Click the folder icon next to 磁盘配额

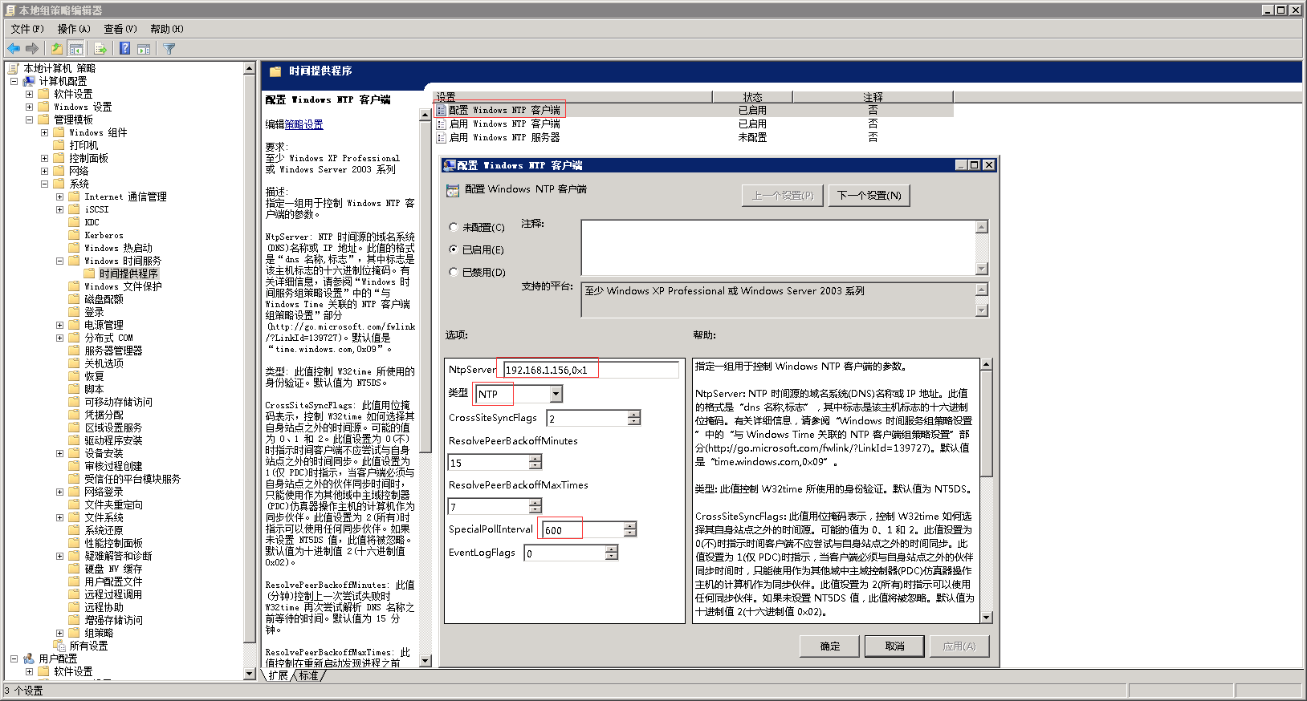[x=75, y=299]
